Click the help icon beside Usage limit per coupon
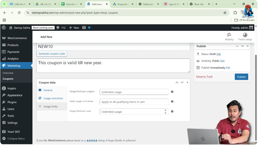Viewport: 258px width, 145px height. tap(172, 92)
